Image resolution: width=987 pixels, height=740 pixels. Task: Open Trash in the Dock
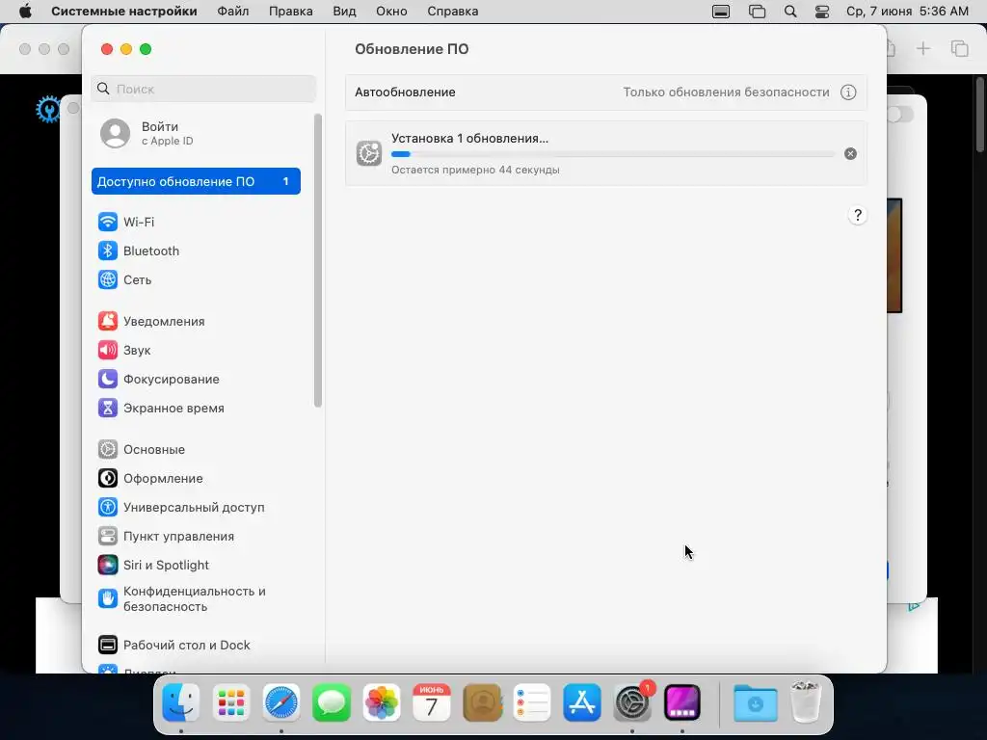coord(806,702)
